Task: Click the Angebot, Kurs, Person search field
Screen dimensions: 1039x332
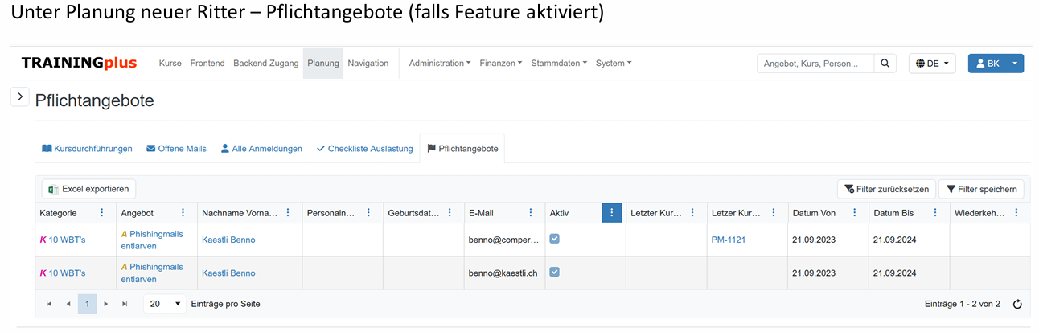Action: [x=815, y=64]
